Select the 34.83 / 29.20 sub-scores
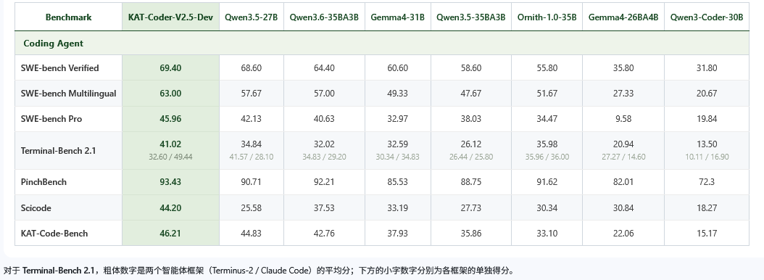The height and width of the screenshot is (280, 764). click(x=324, y=157)
